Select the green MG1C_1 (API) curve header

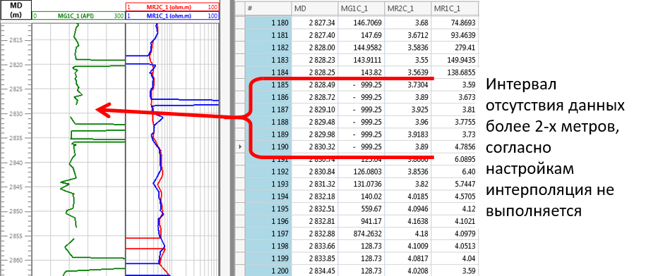point(78,16)
